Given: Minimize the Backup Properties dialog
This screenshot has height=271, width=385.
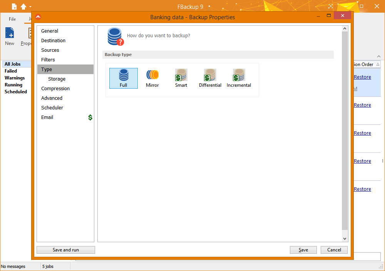Looking at the screenshot, I should click(x=318, y=16).
